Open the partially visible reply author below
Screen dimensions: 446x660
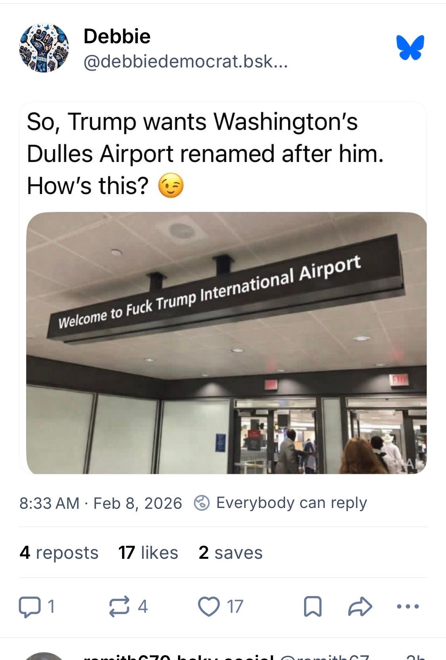178,657
